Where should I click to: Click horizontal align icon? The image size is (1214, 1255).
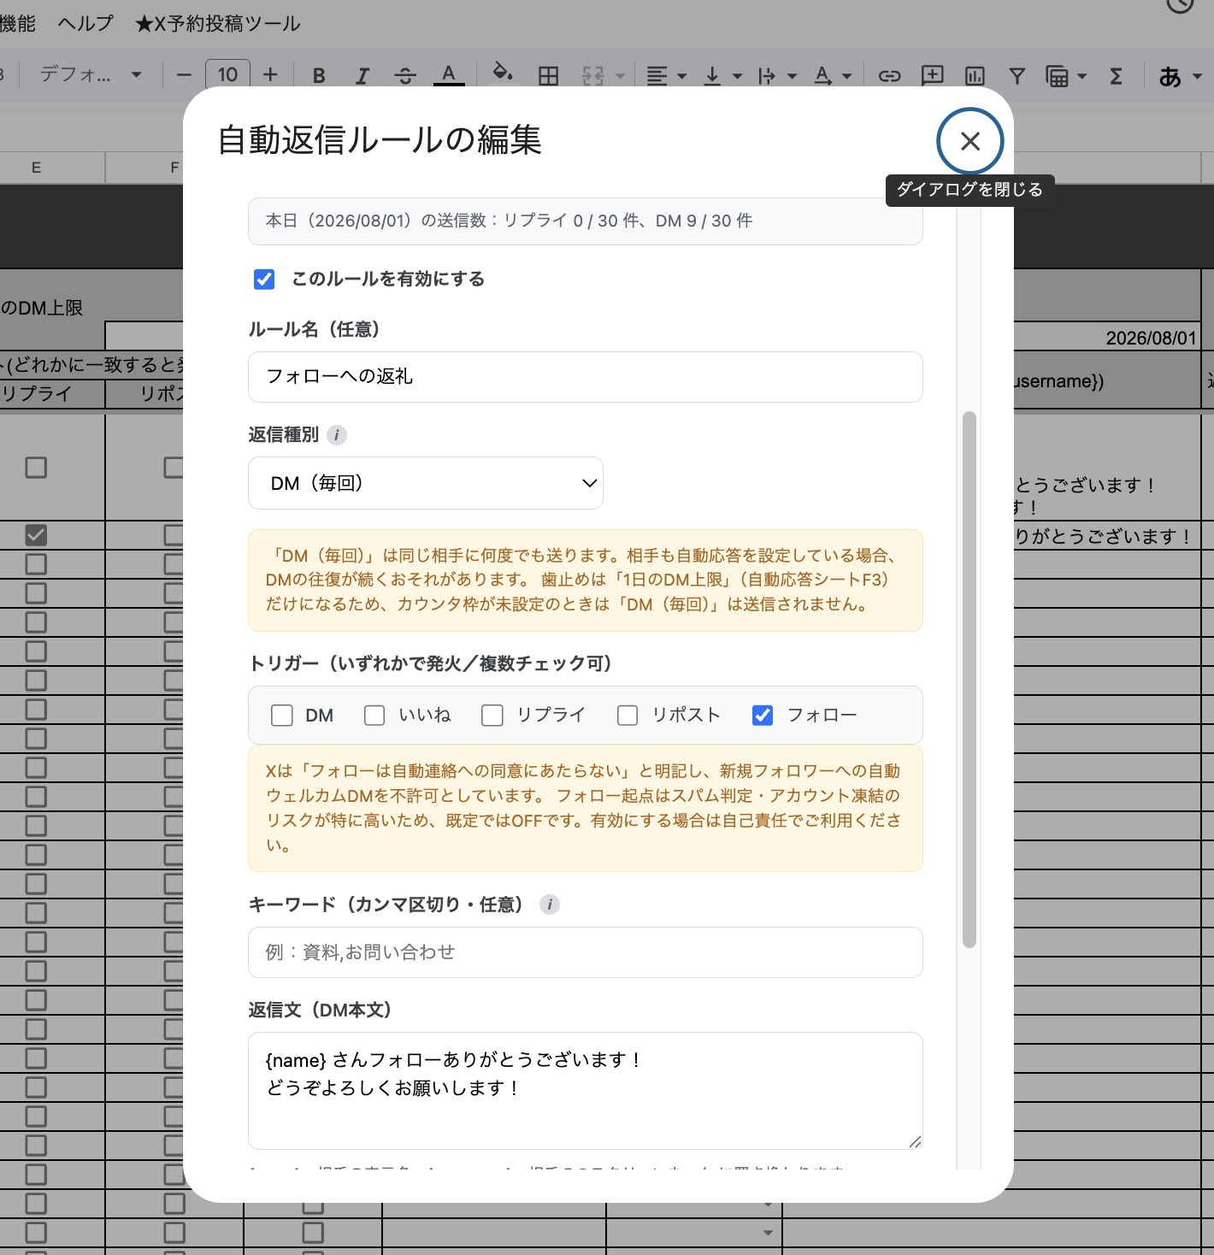tap(657, 76)
